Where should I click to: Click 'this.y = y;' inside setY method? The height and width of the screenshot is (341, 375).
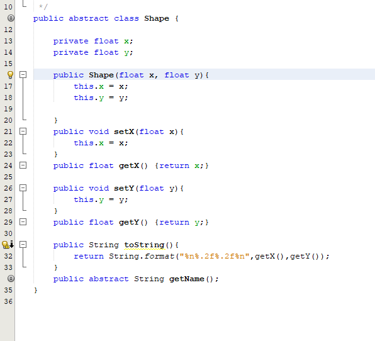pos(101,199)
